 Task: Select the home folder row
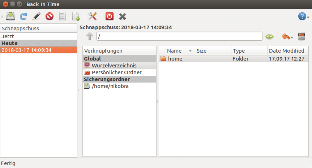pos(234,59)
